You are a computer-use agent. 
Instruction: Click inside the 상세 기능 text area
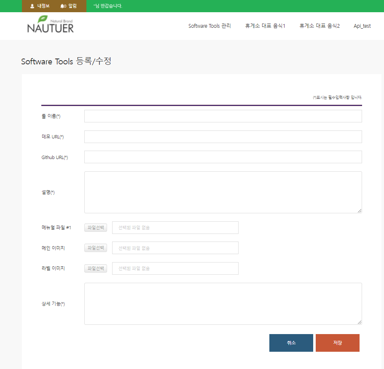click(x=223, y=304)
